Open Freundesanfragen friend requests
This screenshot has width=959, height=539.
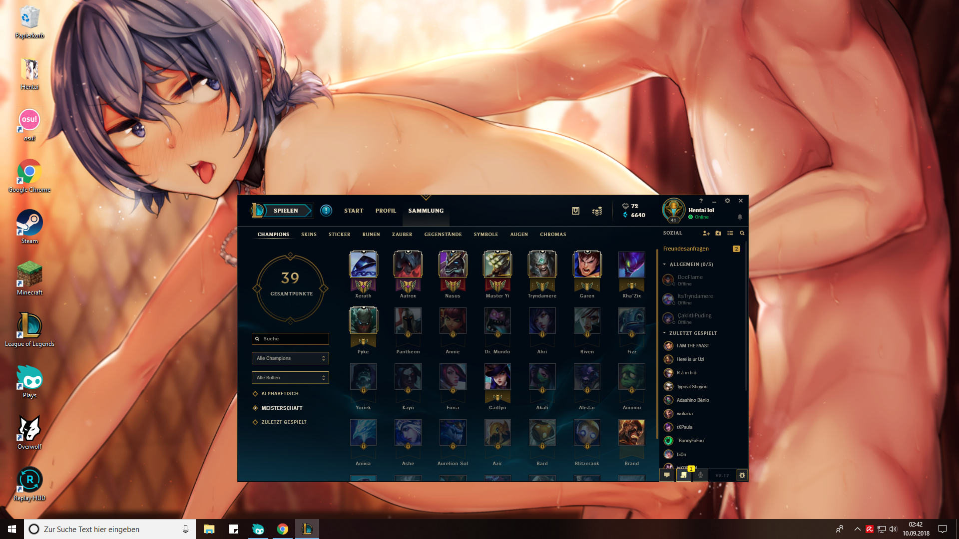click(x=701, y=249)
